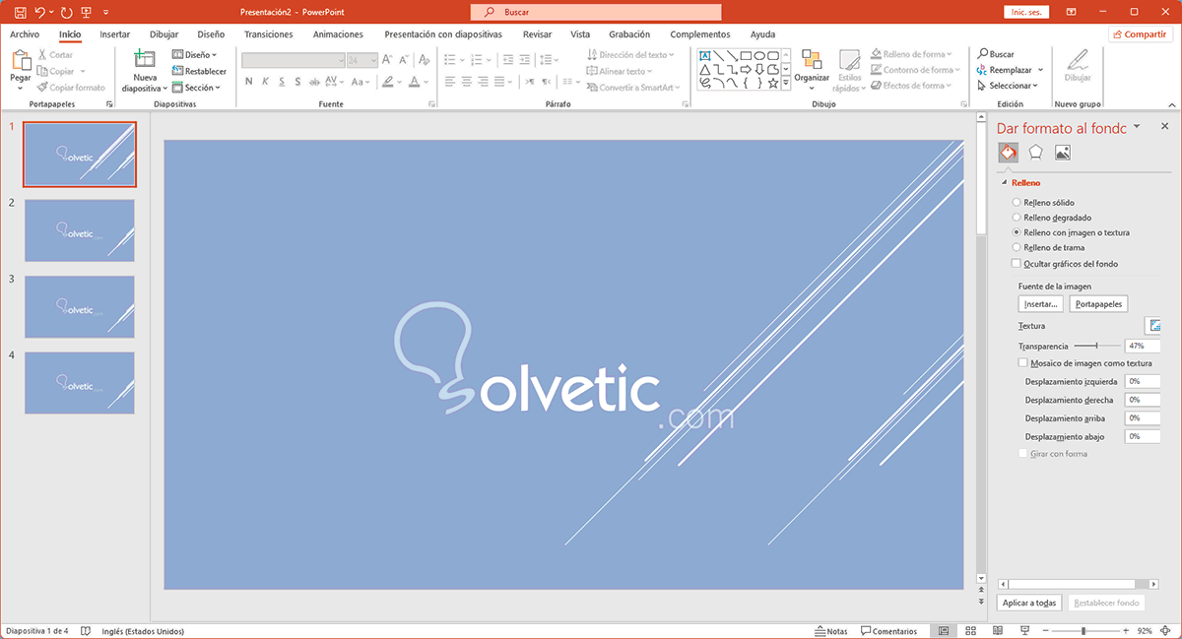
Task: Open the Imagen picture tab in pane
Action: (x=1062, y=153)
